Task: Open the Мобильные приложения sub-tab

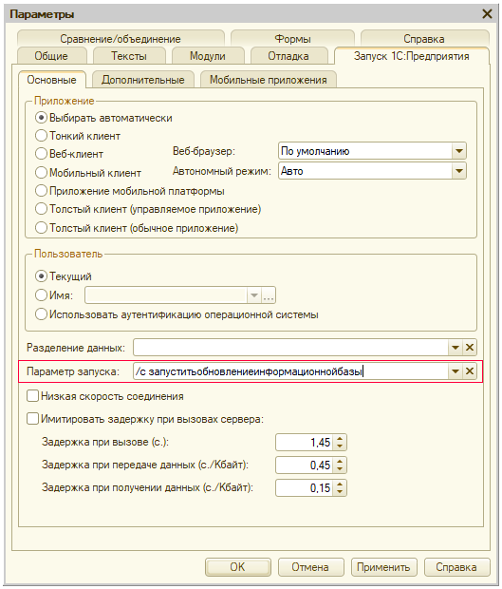Action: coord(269,80)
